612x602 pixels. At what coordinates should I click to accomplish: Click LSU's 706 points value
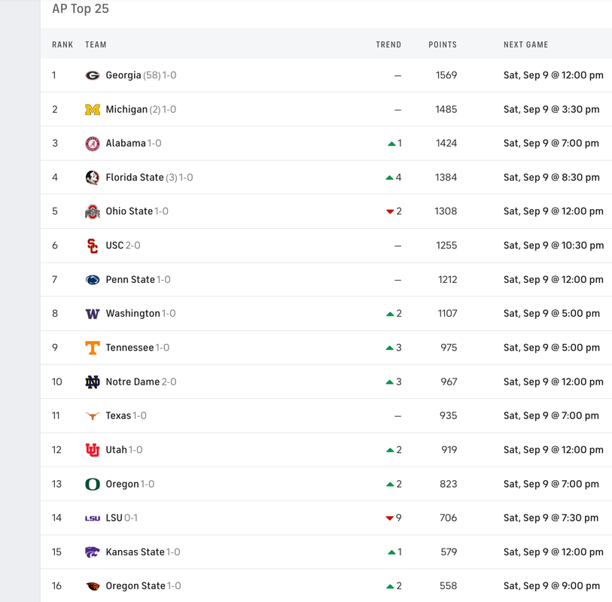click(448, 518)
